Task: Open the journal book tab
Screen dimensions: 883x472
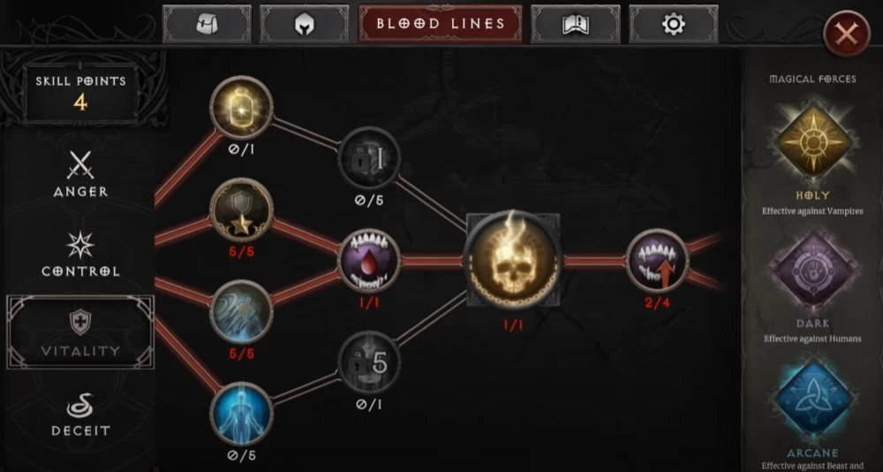Action: click(x=576, y=24)
